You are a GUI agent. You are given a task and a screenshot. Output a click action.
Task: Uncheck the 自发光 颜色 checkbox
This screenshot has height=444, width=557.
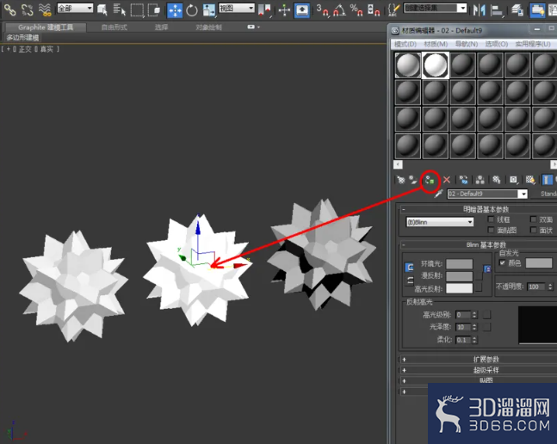[x=502, y=263]
